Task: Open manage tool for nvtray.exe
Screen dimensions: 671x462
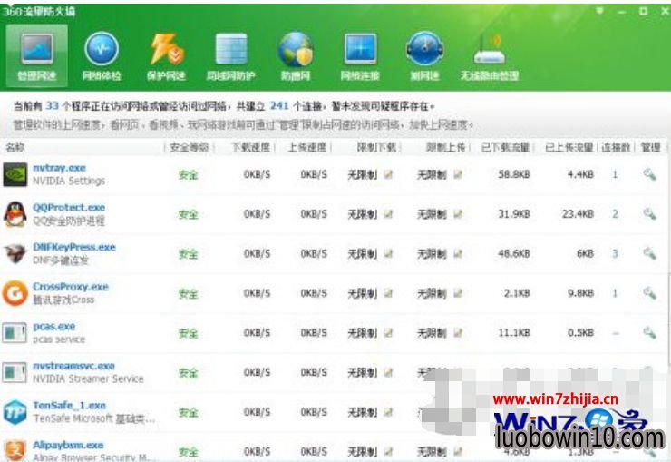Action: 649,174
